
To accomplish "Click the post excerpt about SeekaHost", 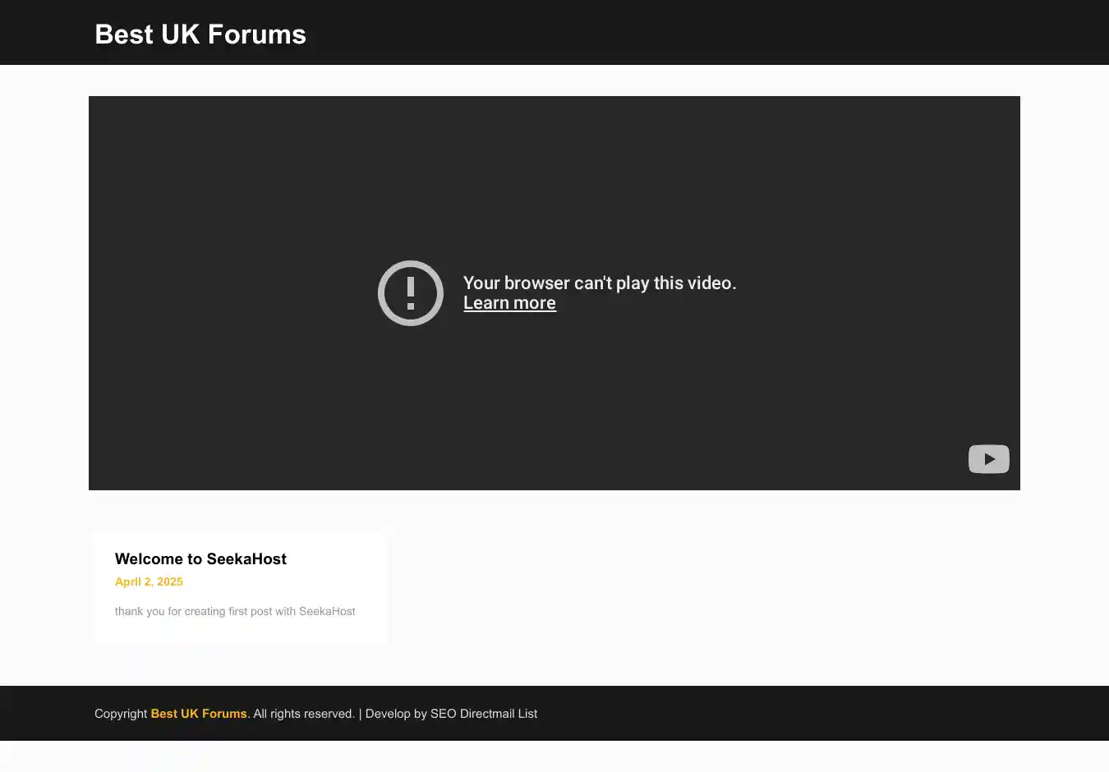I will click(x=235, y=611).
